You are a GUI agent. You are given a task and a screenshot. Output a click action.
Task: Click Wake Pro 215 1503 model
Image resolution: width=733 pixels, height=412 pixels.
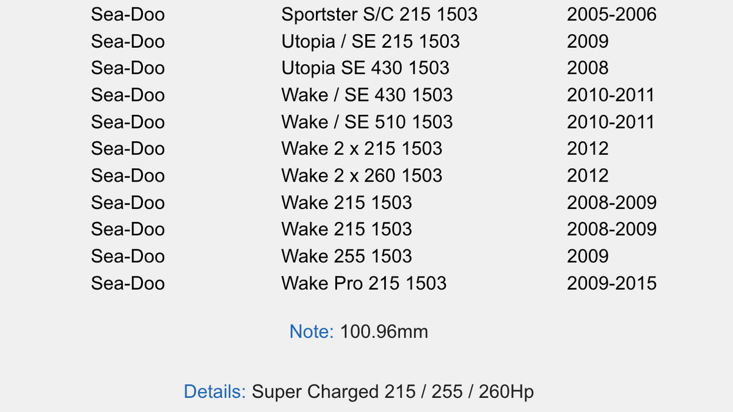click(x=364, y=284)
